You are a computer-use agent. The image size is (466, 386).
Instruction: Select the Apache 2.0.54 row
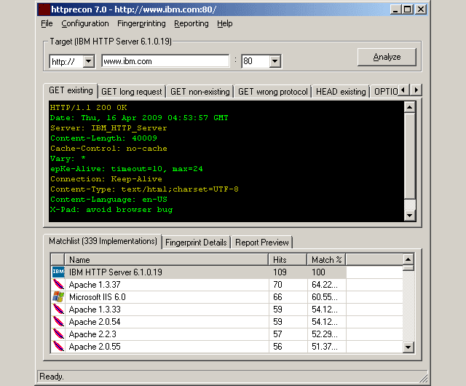tap(199, 322)
